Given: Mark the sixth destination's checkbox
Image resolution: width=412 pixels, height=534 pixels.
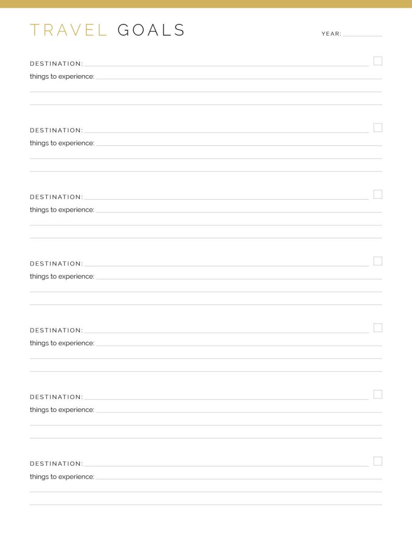Looking at the screenshot, I should 378,395.
